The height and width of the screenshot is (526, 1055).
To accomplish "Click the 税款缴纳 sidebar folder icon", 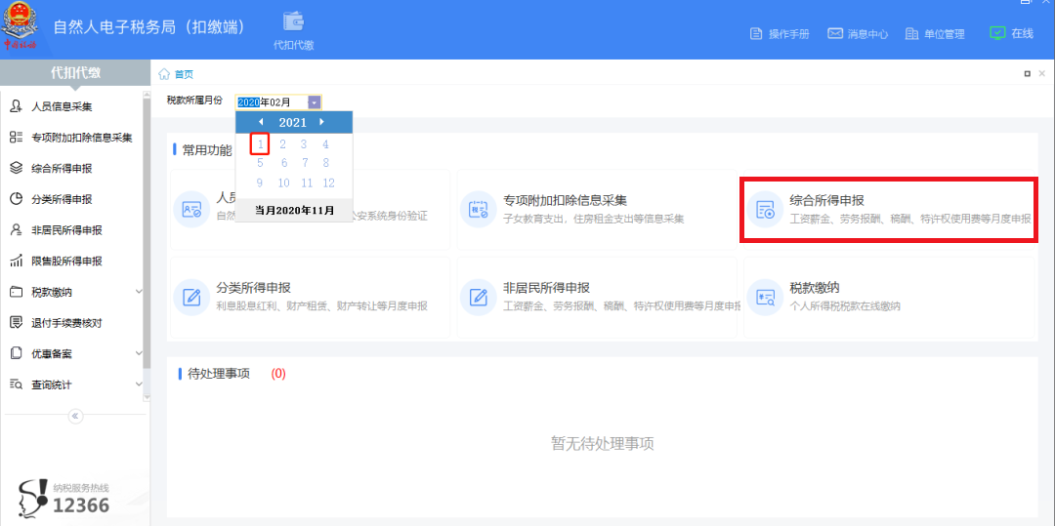I will click(17, 292).
